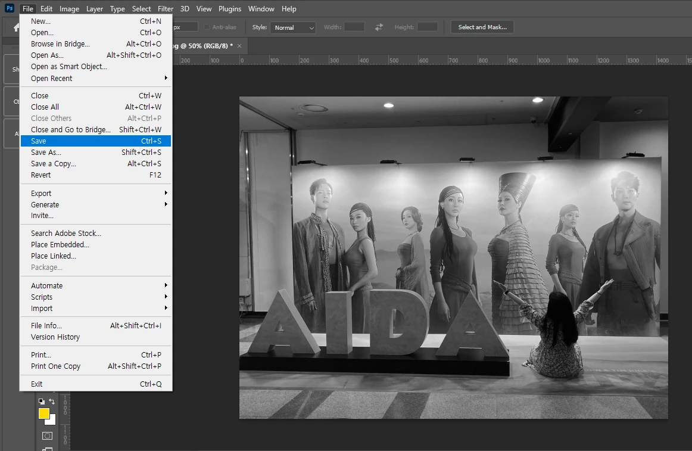This screenshot has height=451, width=692.
Task: Select Browse in Bridge...
Action: [96, 43]
